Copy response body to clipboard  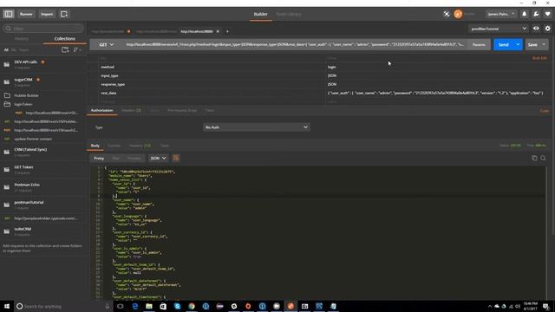pos(534,158)
